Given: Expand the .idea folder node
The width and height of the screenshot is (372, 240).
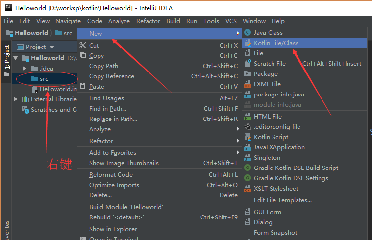Looking at the screenshot, I should [x=24, y=68].
